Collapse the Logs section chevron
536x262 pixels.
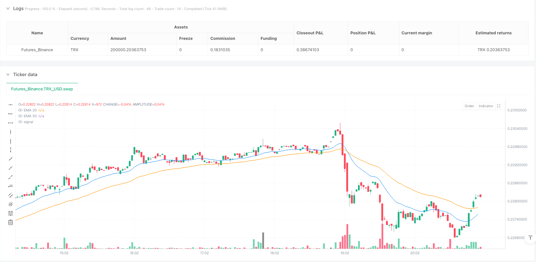click(x=8, y=8)
